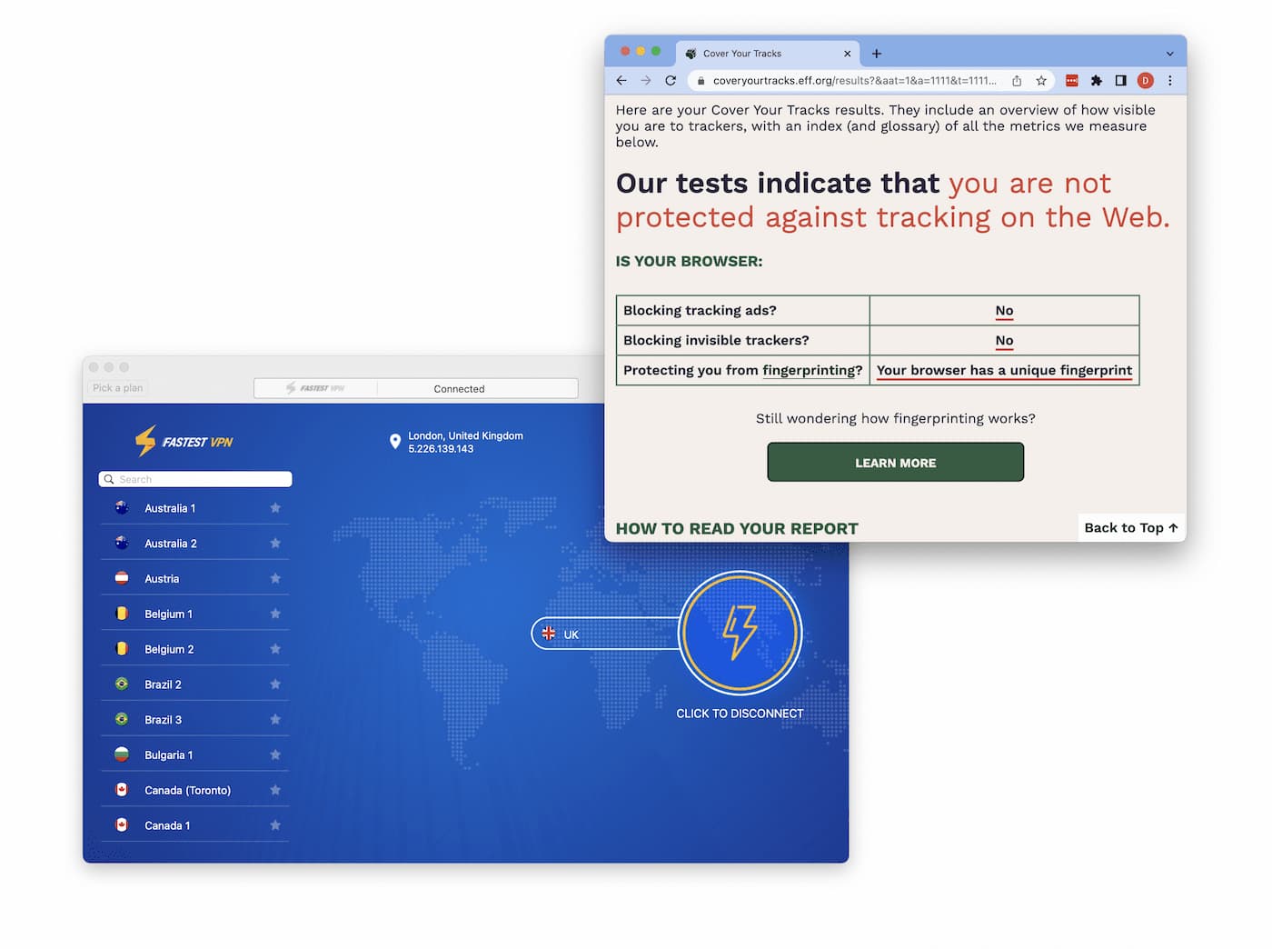Click the Search field in the server list
1272x949 pixels.
pos(194,479)
